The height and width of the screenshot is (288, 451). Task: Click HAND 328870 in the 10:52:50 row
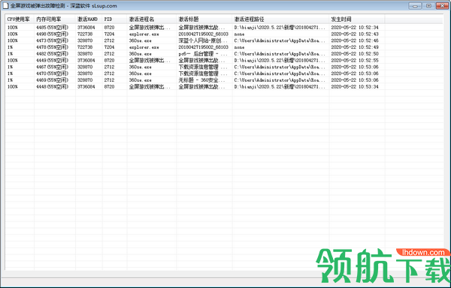click(x=84, y=54)
